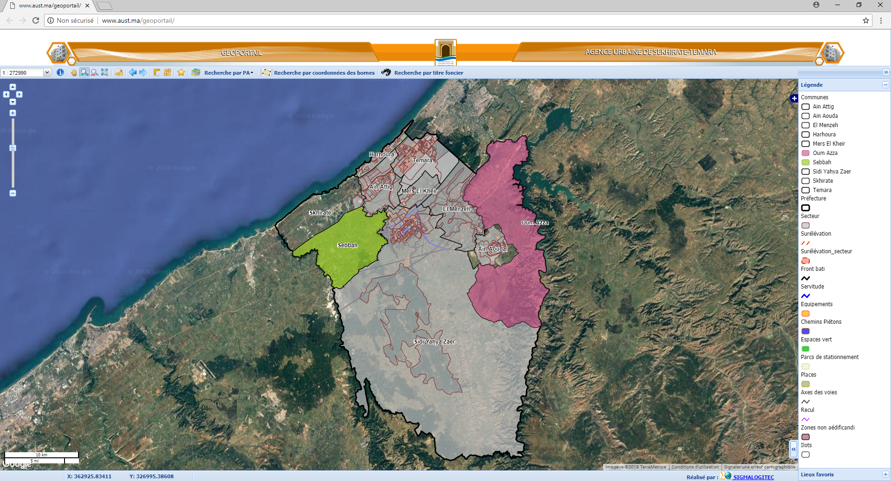Expand the Lieux favoris panel
This screenshot has height=481, width=891.
(885, 475)
